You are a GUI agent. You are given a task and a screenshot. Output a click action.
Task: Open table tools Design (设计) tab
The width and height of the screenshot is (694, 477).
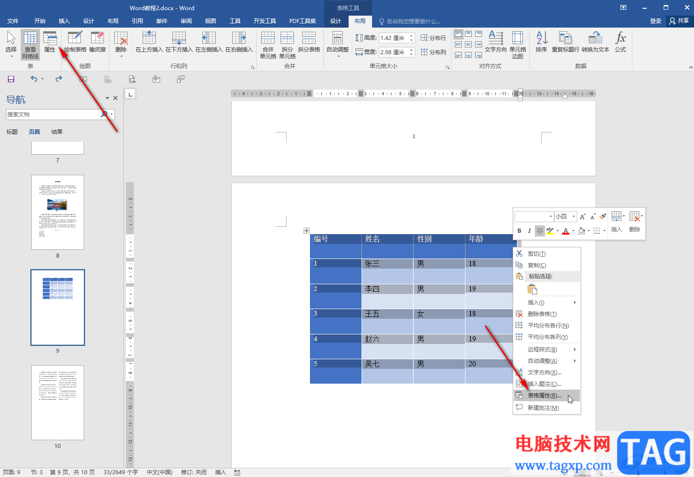[x=336, y=21]
